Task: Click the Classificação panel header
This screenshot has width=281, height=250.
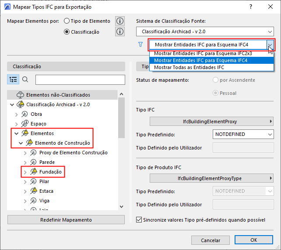Action: click(66, 66)
